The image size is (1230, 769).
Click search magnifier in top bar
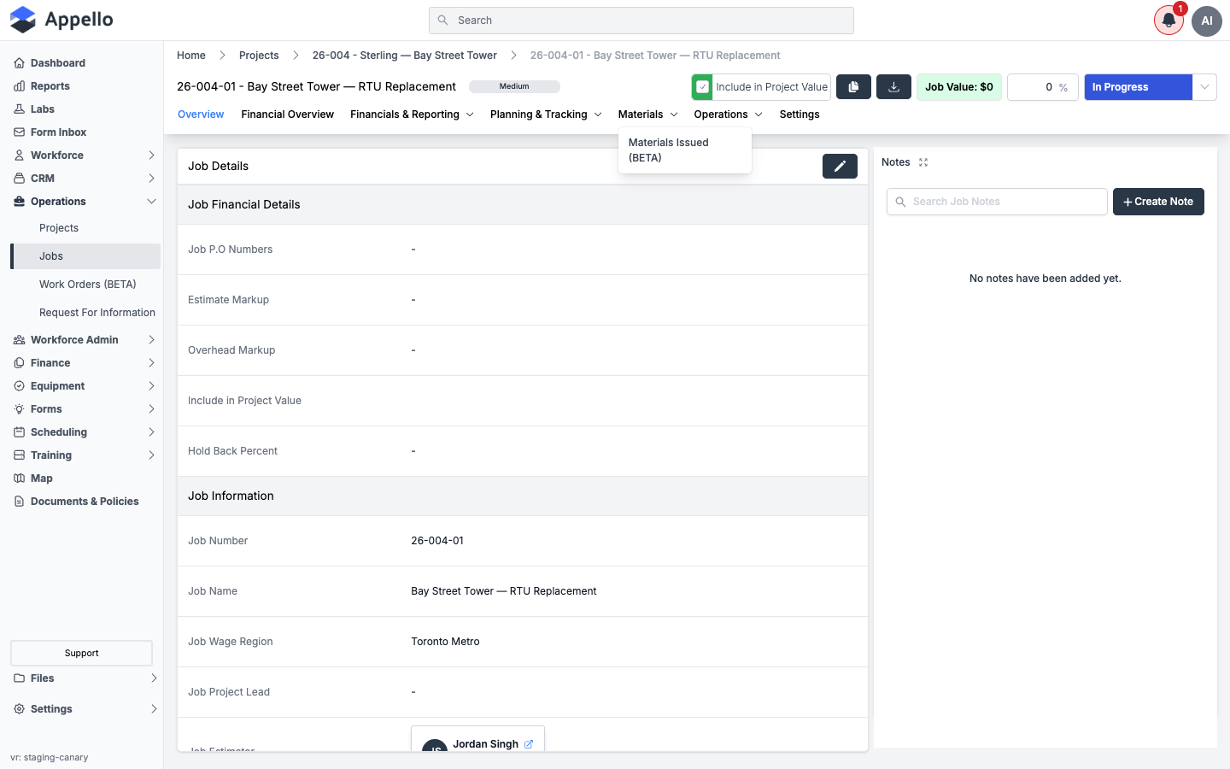[442, 21]
